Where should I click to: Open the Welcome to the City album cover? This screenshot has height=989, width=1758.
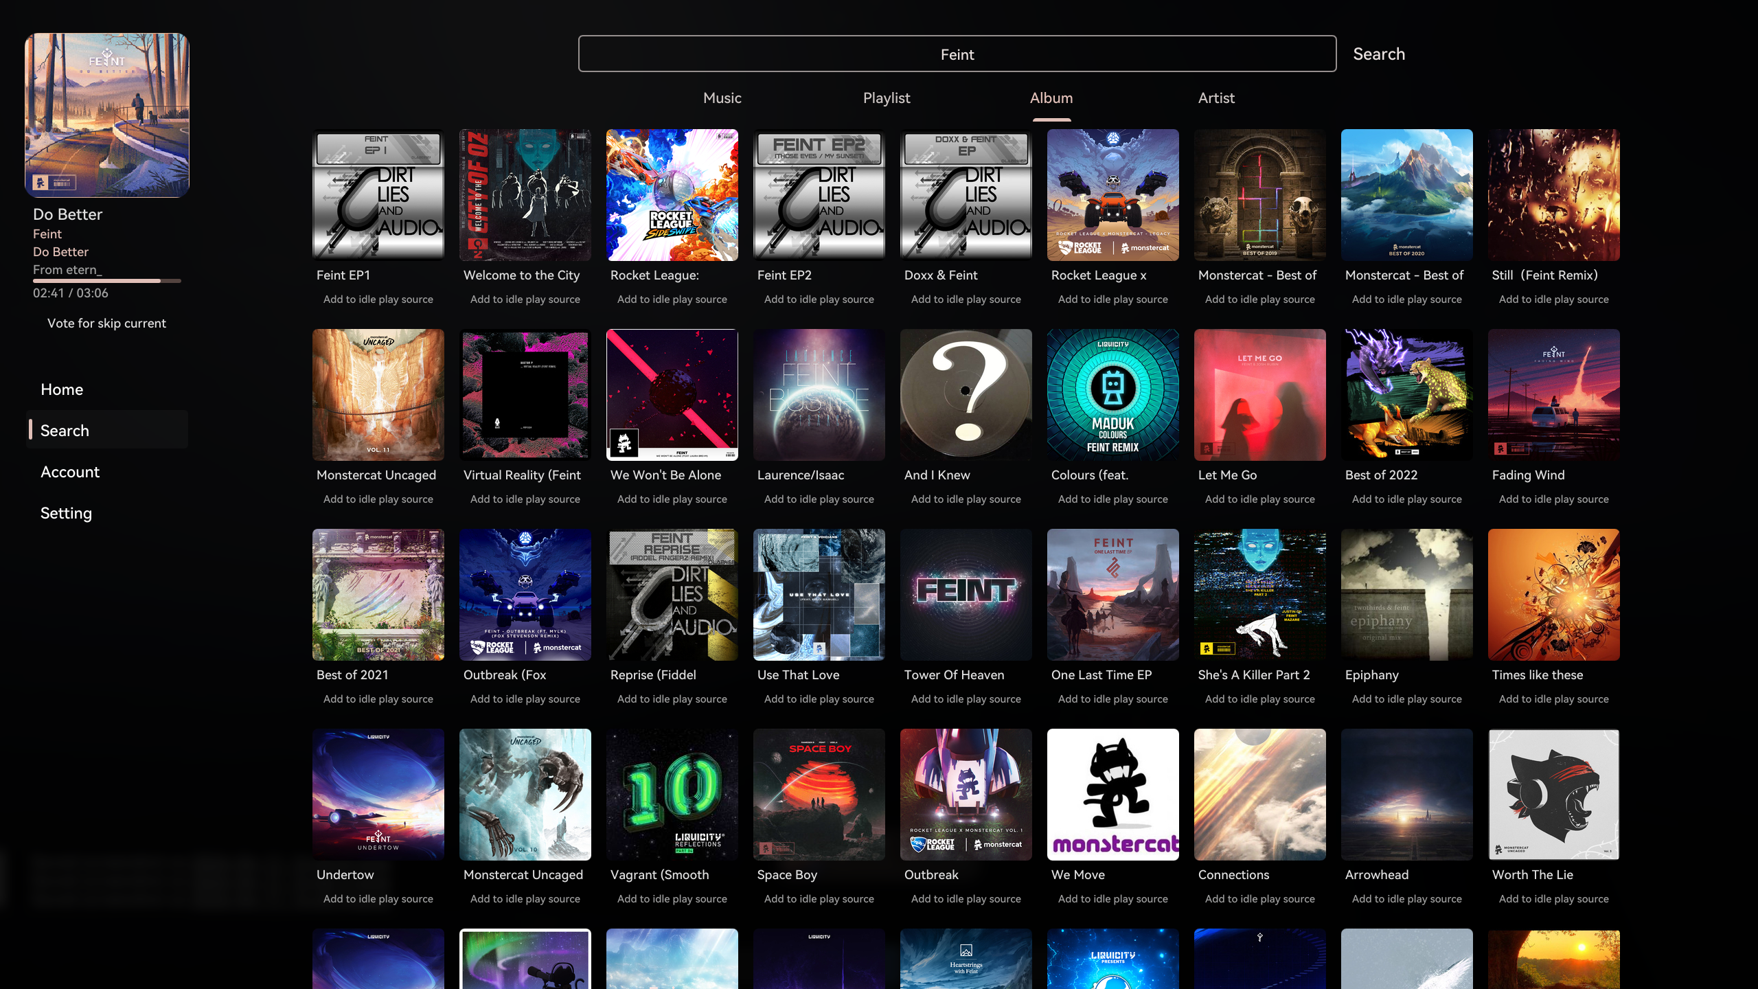525,195
